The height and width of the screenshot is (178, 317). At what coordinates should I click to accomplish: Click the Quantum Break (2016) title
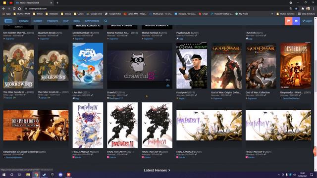pos(50,33)
